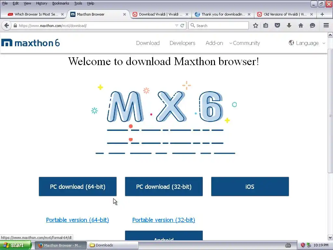Close the 'Which Browser Is Most Se...' tab

click(x=62, y=14)
